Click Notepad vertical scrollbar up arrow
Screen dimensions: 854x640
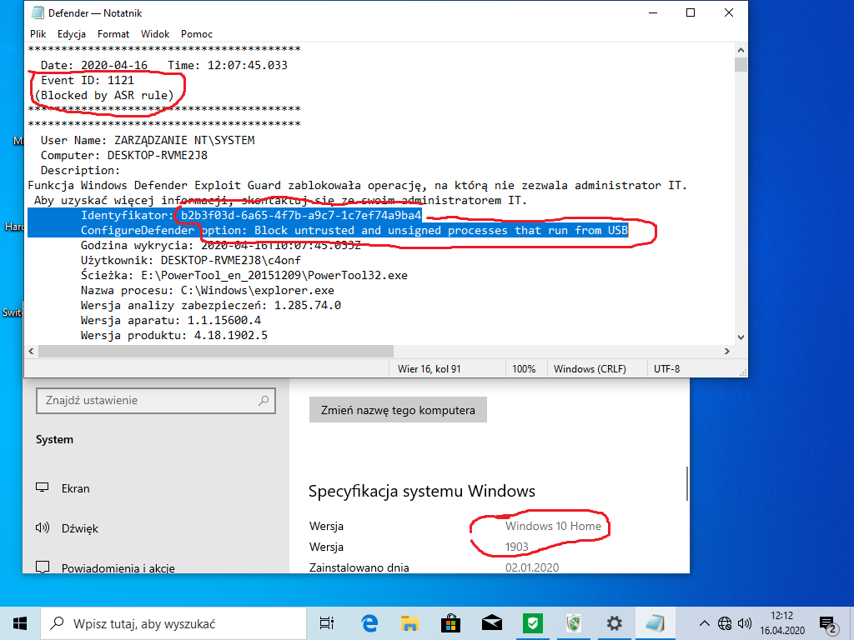pyautogui.click(x=741, y=50)
